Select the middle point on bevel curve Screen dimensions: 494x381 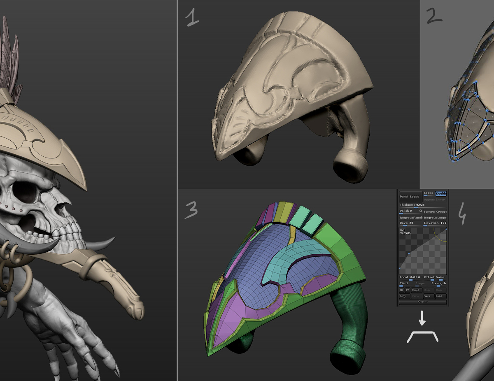click(x=409, y=253)
